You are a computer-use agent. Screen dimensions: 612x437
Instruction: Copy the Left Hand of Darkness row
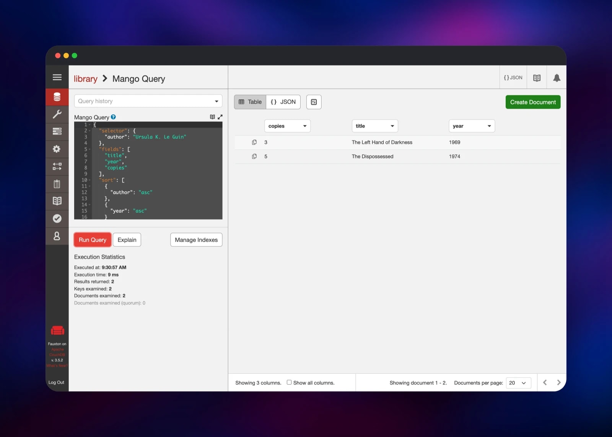pos(254,142)
